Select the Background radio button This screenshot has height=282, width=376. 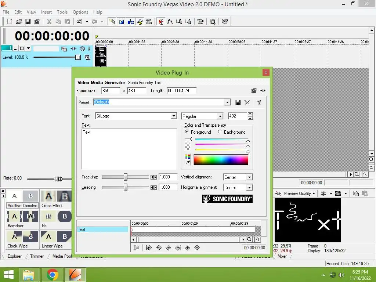[x=220, y=132]
